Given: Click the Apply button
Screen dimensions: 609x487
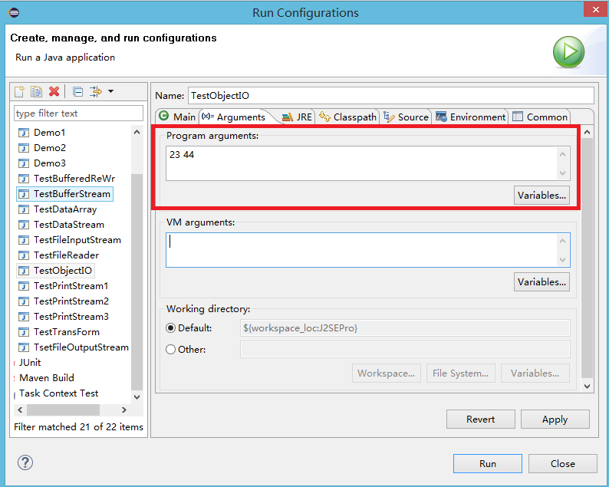Looking at the screenshot, I should (555, 420).
